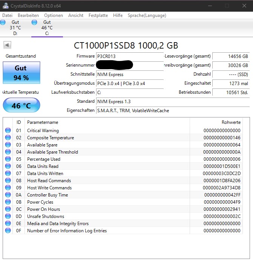The height and width of the screenshot is (262, 253).
Task: Open the Optionen menu
Action: pos(54,15)
